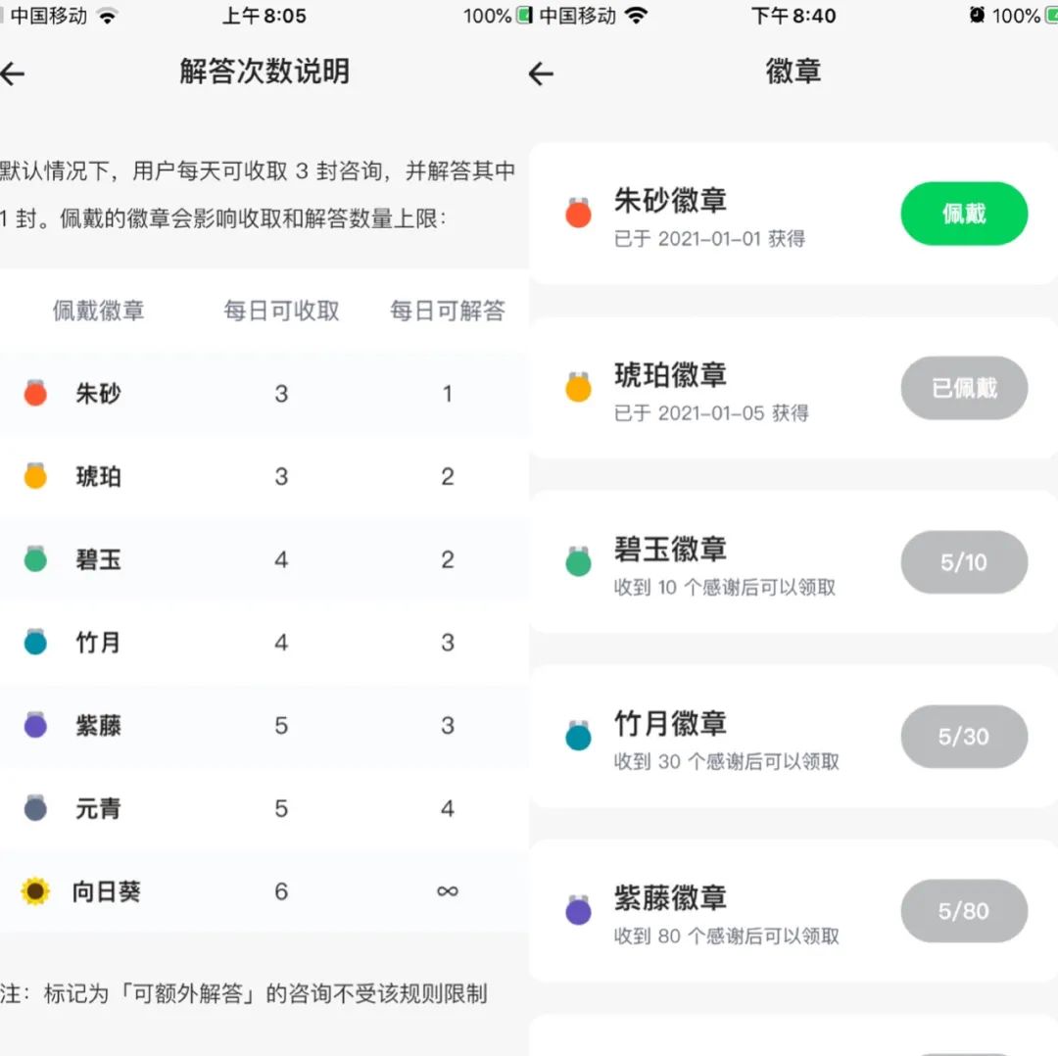1058x1056 pixels.
Task: Tap the 注：标记为「可额外解答」 note
Action: [244, 993]
